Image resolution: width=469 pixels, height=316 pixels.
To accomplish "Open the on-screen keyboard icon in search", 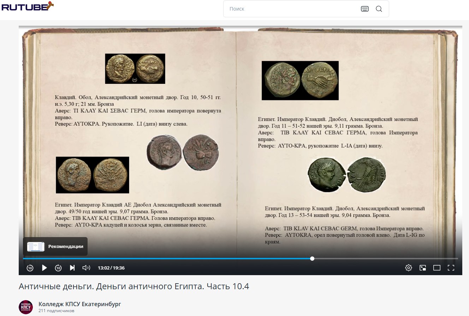I will pos(365,9).
